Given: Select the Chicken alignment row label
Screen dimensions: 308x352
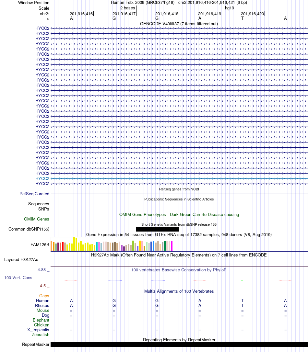Looking at the screenshot, I should tap(41, 325).
